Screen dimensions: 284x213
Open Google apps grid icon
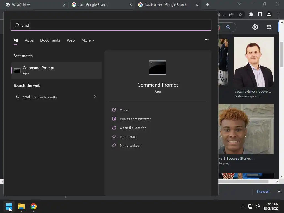tap(269, 27)
